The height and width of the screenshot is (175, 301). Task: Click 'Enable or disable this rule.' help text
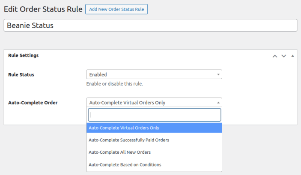pos(114,84)
